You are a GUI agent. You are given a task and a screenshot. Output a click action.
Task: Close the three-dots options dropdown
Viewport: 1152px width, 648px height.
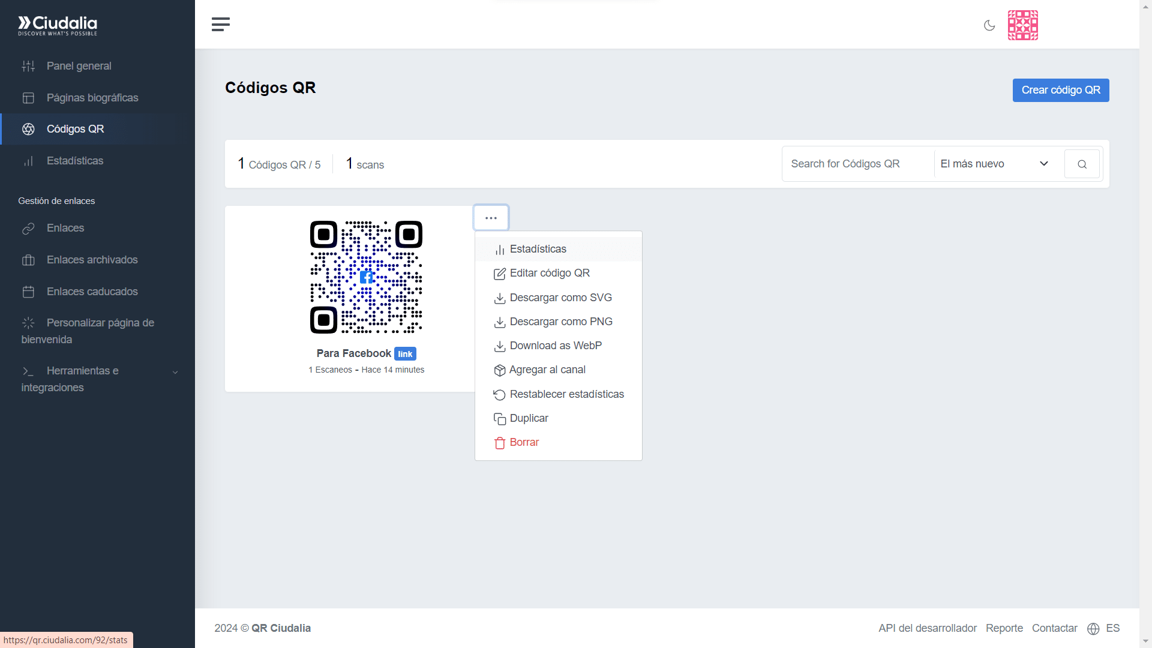click(491, 218)
